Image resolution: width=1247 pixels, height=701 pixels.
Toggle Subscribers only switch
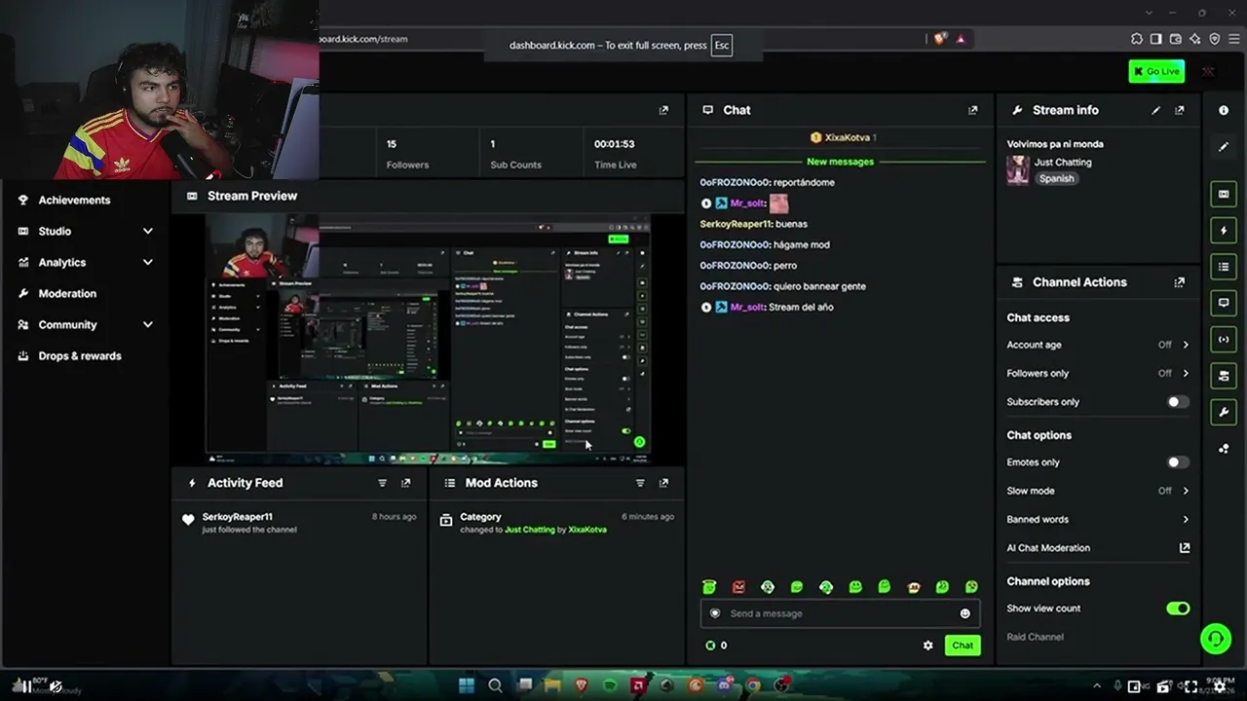tap(1178, 401)
